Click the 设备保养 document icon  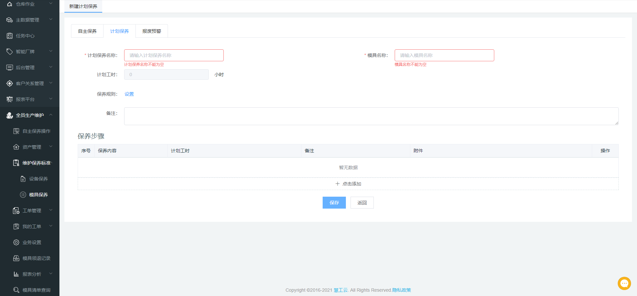pos(23,179)
